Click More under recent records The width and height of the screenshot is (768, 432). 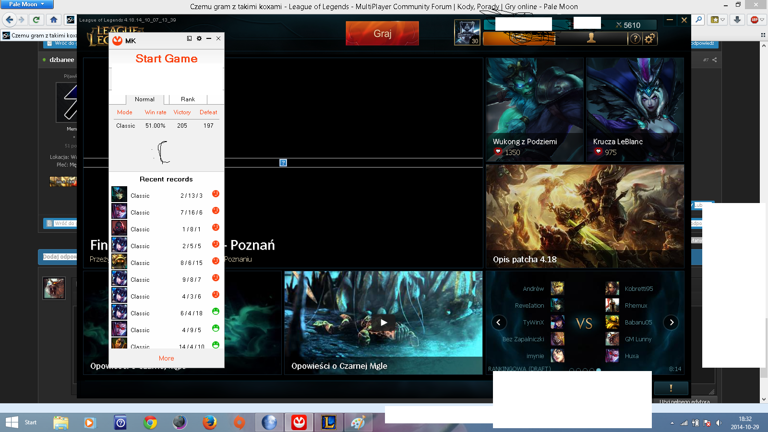(x=167, y=359)
